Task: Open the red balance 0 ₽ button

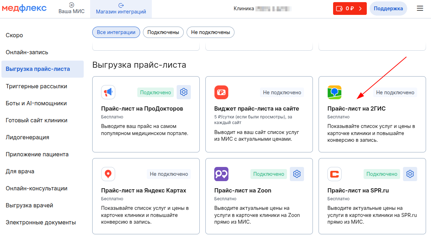Action: click(349, 9)
